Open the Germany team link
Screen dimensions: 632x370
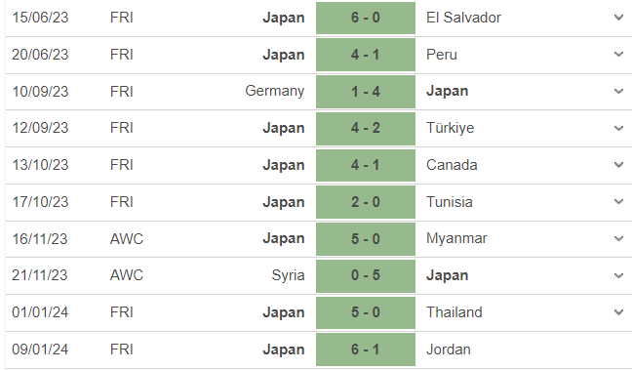pyautogui.click(x=274, y=91)
